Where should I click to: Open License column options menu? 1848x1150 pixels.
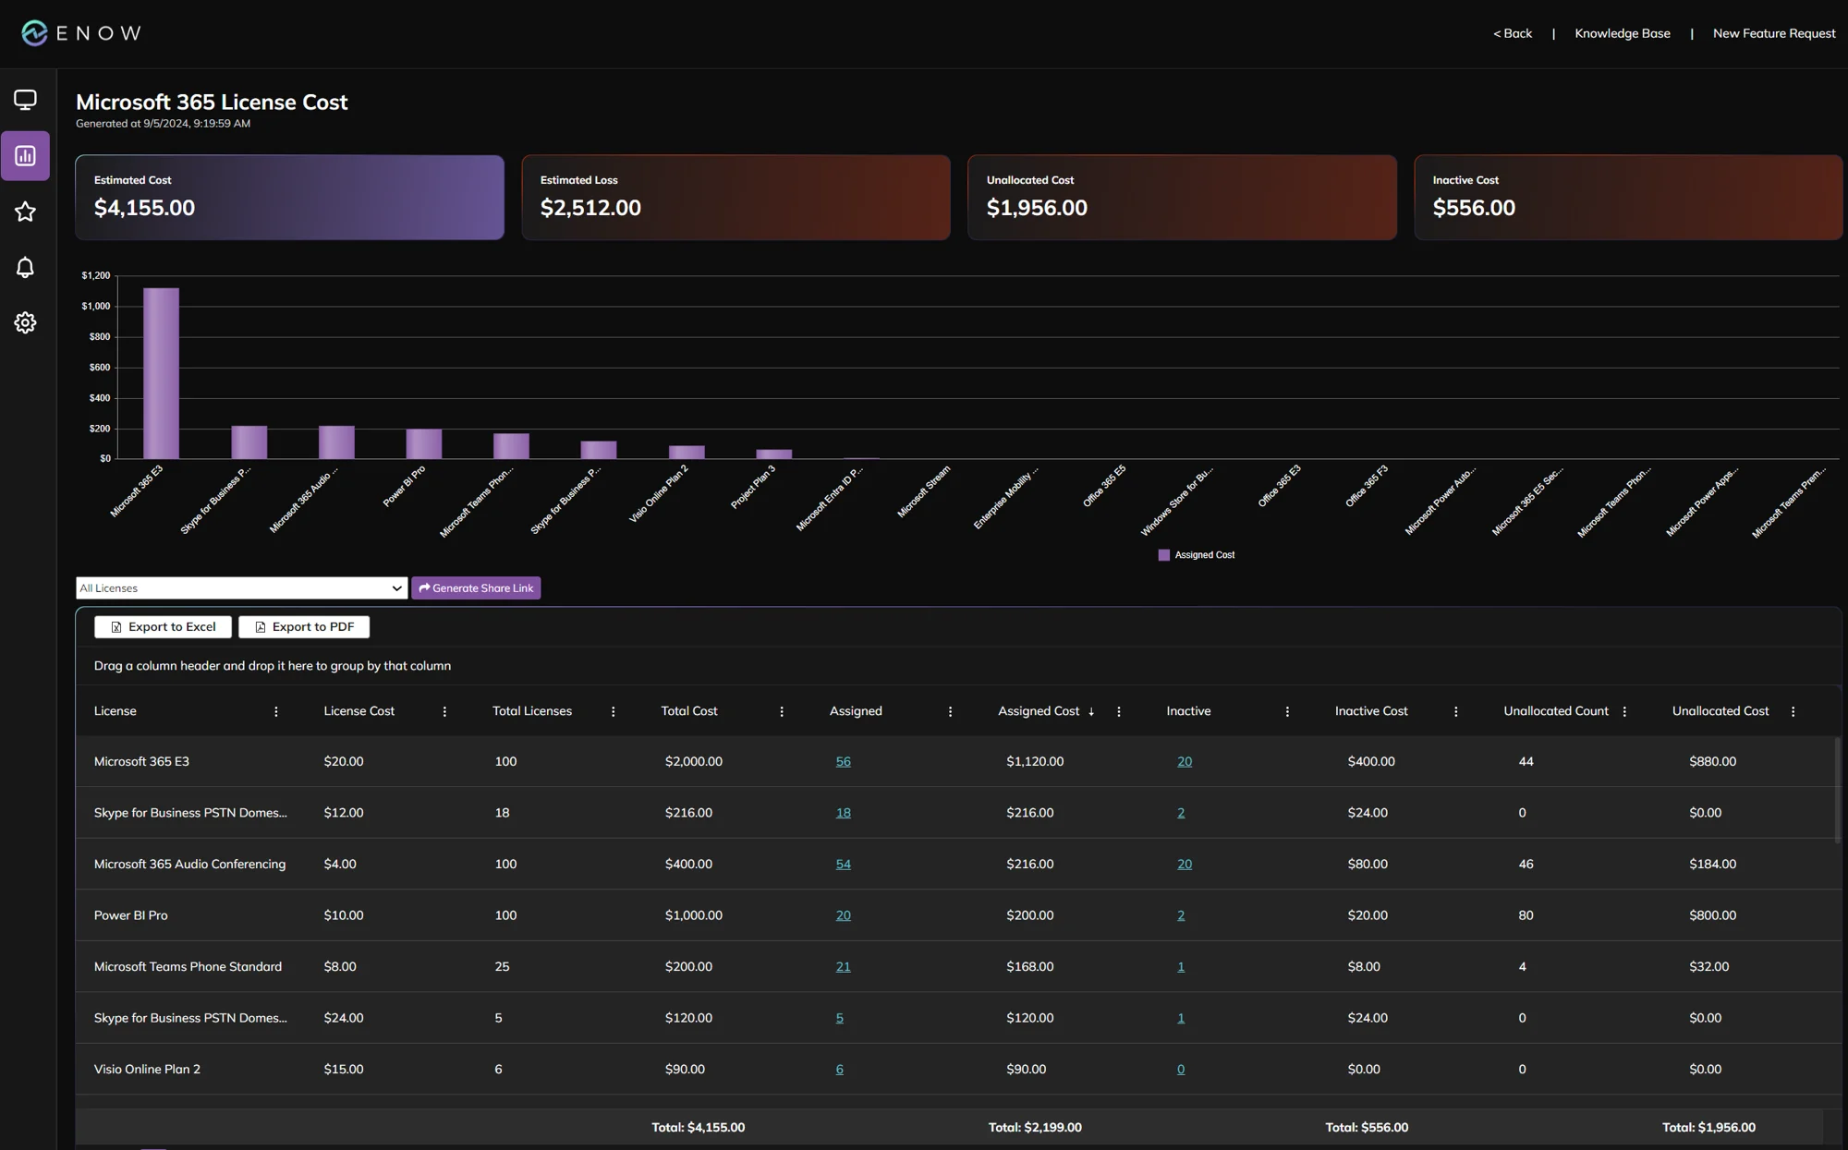(276, 711)
